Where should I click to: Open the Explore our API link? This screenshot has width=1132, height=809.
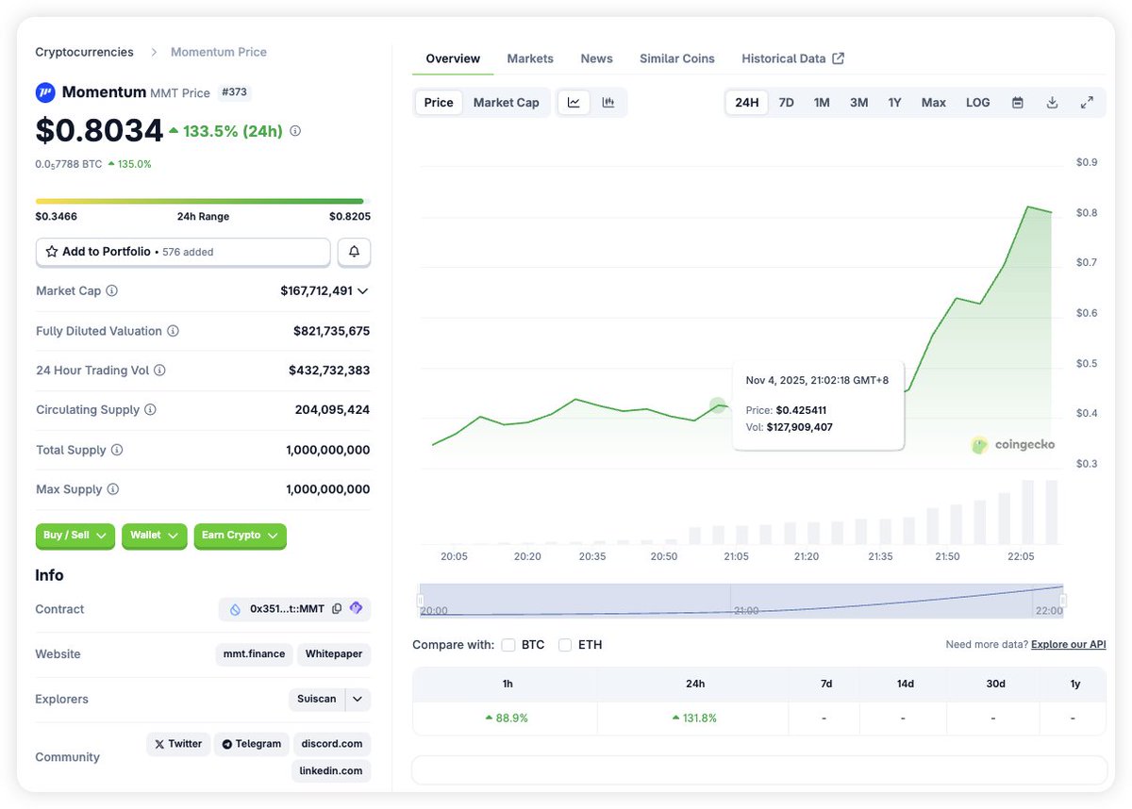[1067, 644]
